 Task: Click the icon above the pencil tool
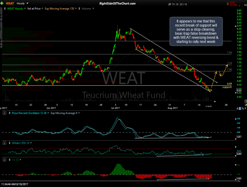(x=245, y=101)
